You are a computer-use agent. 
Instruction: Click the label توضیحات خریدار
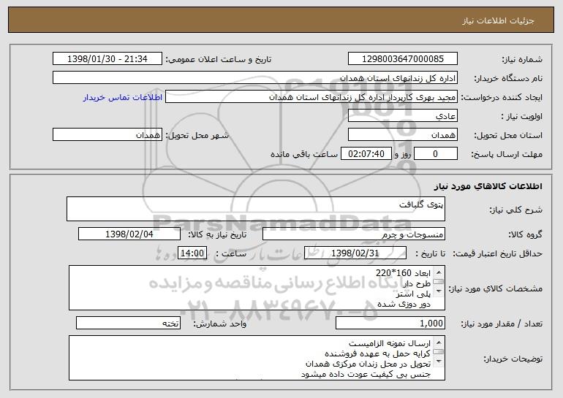click(513, 359)
